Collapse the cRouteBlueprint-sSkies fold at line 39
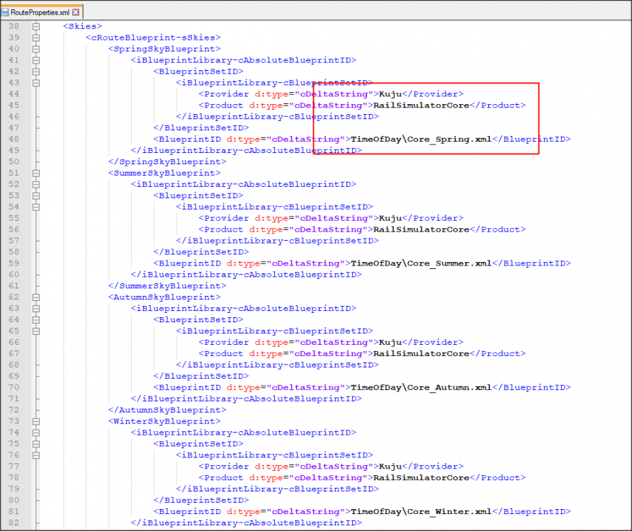Viewport: 632px width, 531px height. (x=35, y=38)
